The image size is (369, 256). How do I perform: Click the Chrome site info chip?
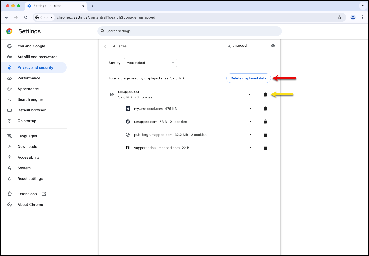pyautogui.click(x=44, y=17)
